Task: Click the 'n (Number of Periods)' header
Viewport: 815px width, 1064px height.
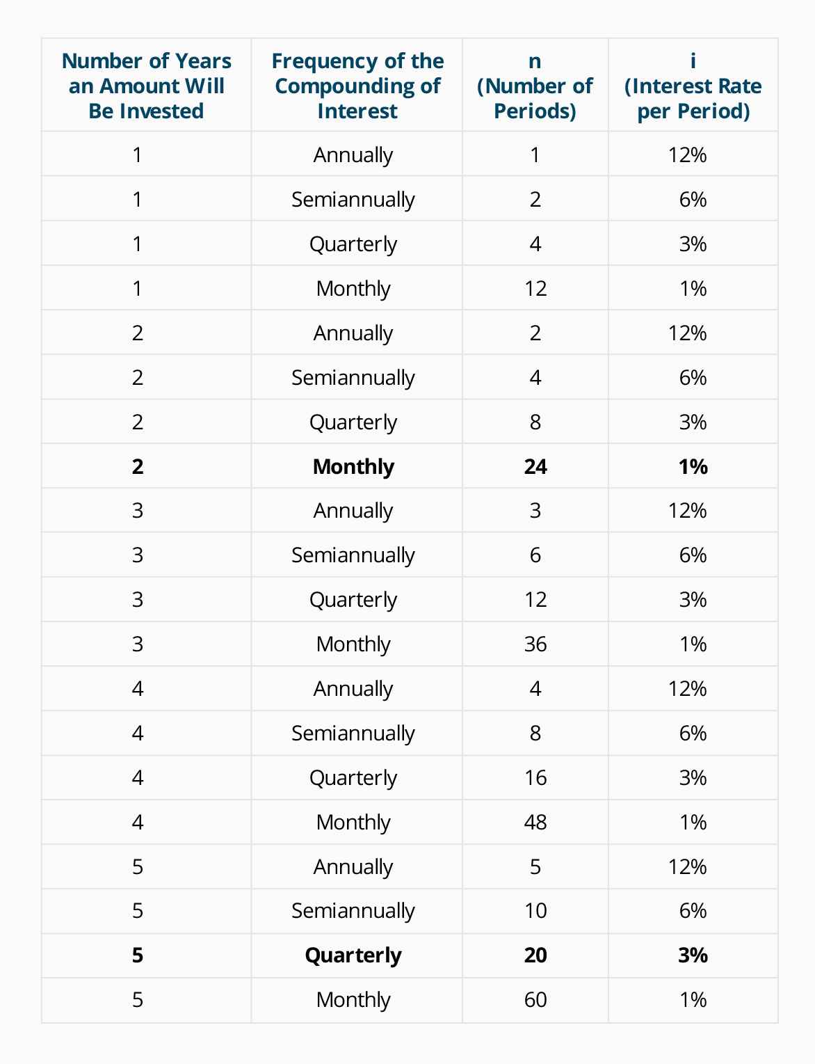Action: (x=535, y=86)
